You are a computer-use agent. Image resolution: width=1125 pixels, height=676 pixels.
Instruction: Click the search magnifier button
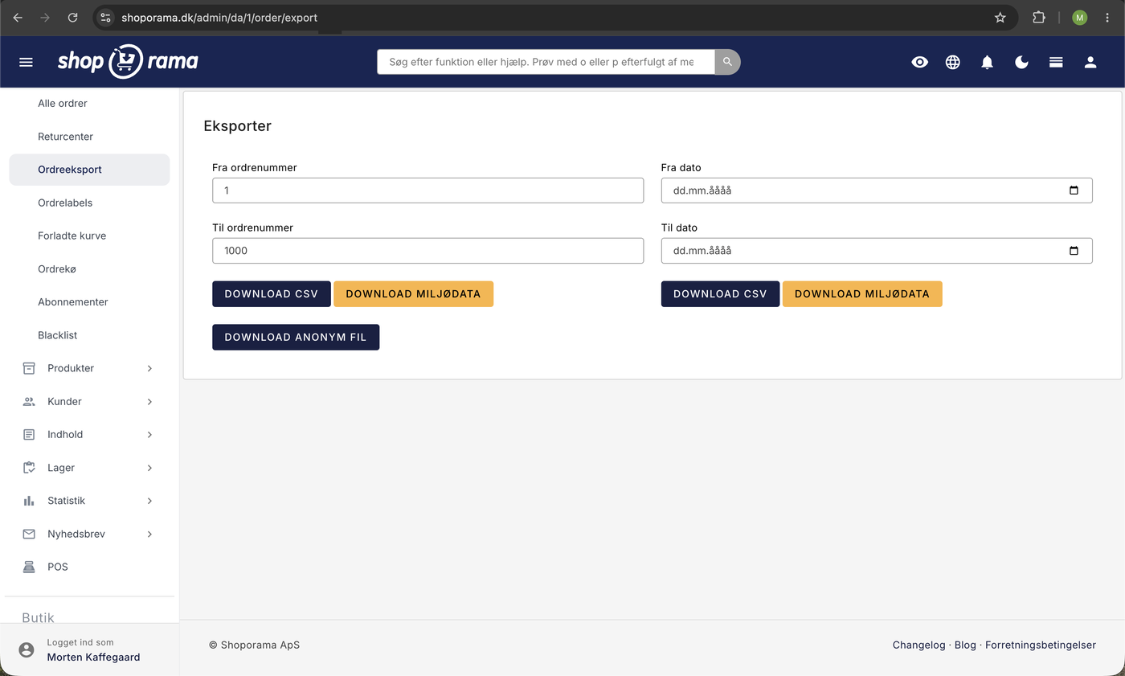[727, 62]
